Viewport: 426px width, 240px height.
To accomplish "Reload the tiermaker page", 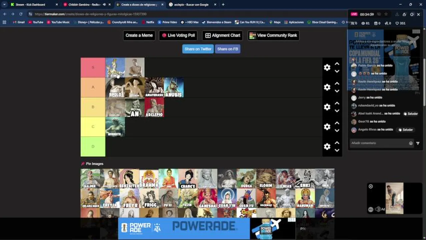I will point(21,14).
